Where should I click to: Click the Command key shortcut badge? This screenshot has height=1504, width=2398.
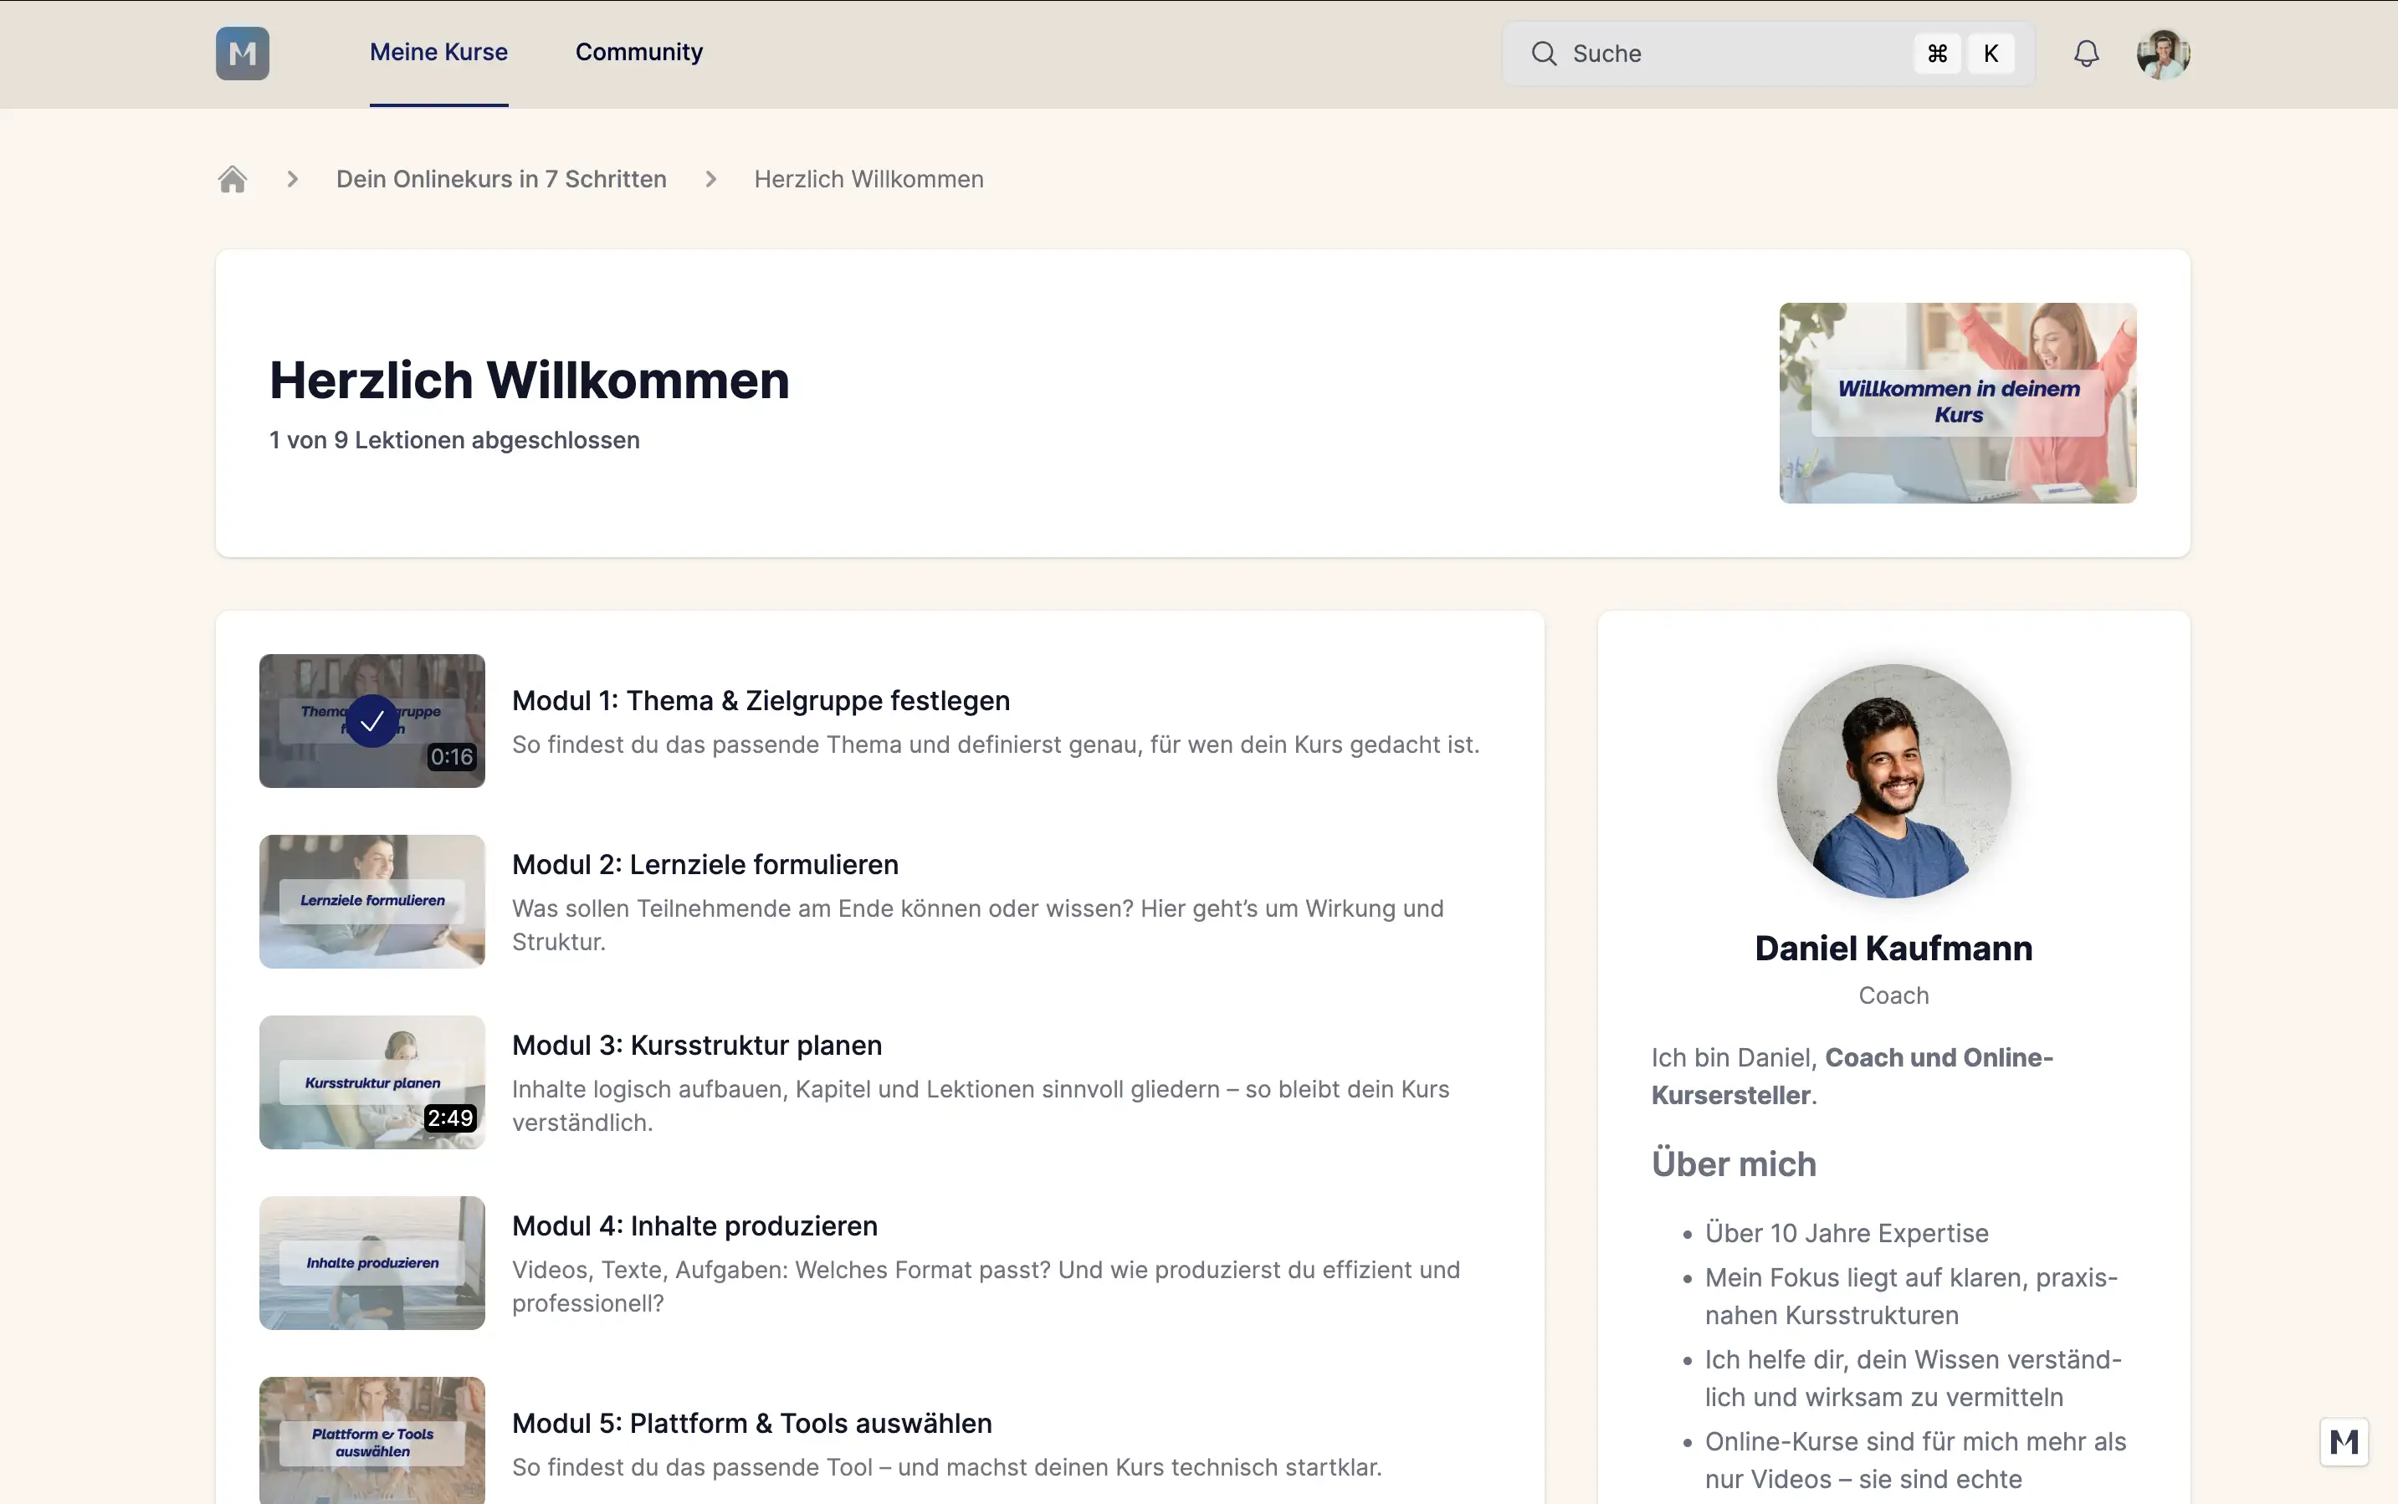point(1936,54)
